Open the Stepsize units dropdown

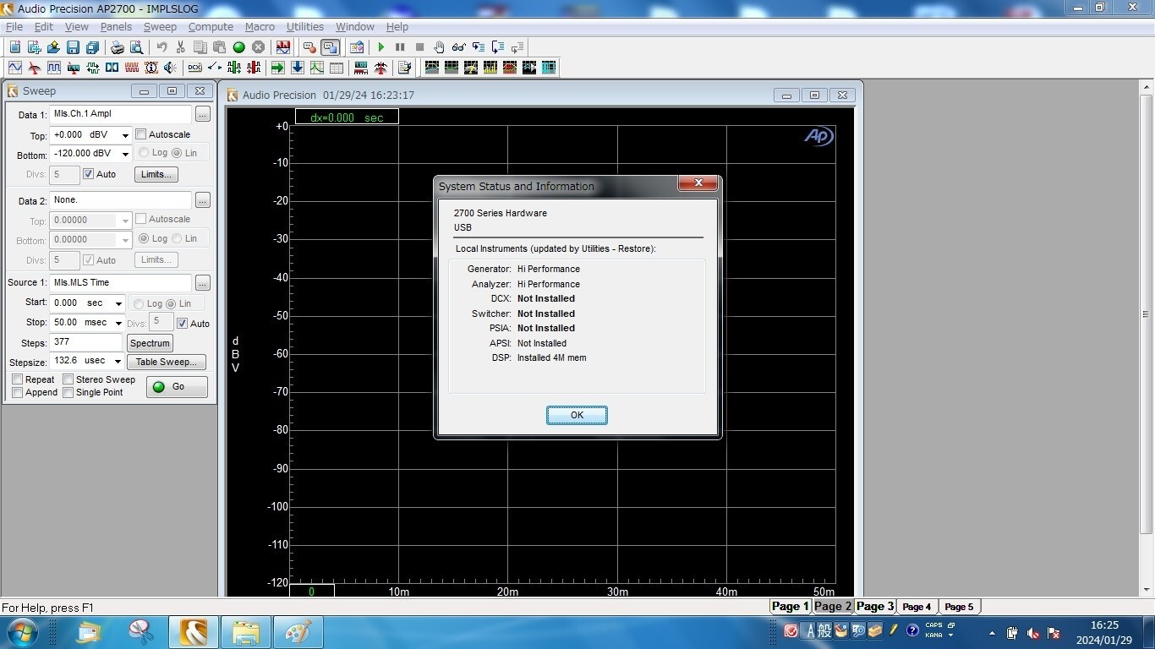point(118,361)
